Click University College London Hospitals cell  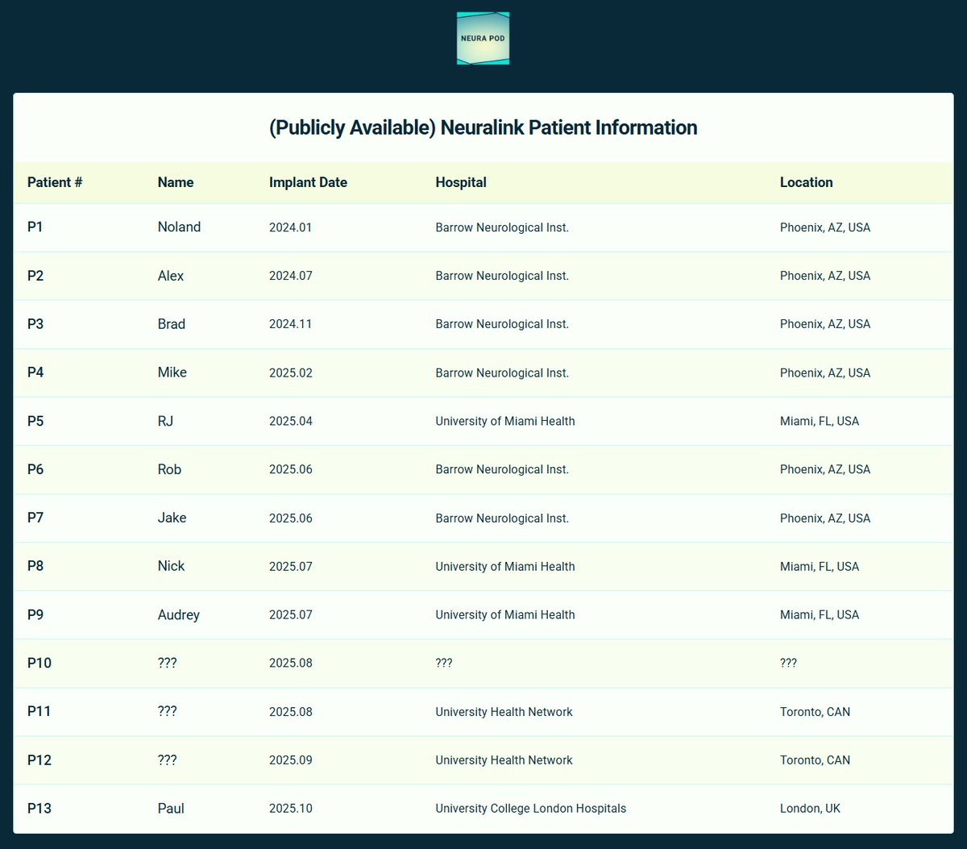tap(530, 809)
